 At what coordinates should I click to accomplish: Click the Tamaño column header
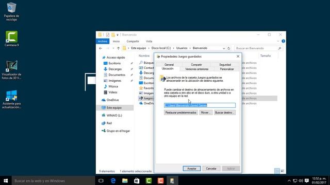(x=266, y=56)
